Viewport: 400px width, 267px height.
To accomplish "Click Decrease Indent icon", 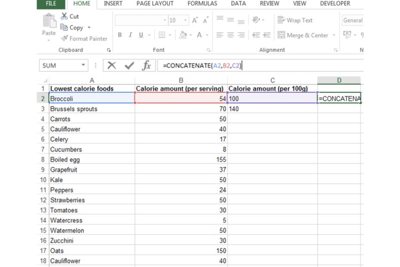I will [x=256, y=34].
